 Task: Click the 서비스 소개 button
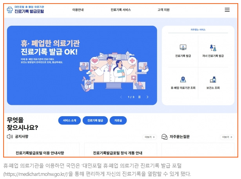coord(69,121)
